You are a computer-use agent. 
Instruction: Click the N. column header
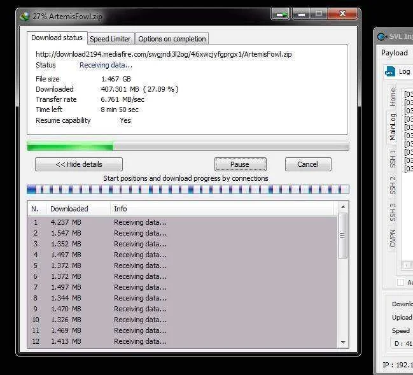(37, 209)
